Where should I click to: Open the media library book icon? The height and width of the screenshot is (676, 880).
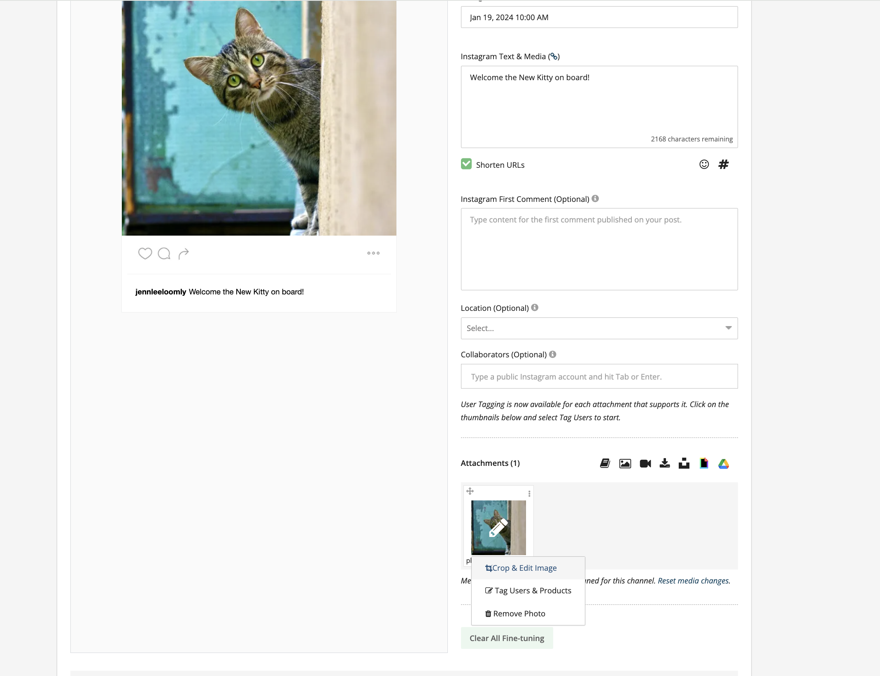[605, 463]
